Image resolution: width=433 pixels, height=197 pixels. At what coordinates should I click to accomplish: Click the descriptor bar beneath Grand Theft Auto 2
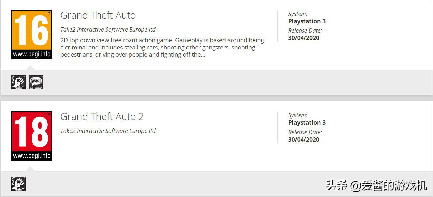coord(217,184)
